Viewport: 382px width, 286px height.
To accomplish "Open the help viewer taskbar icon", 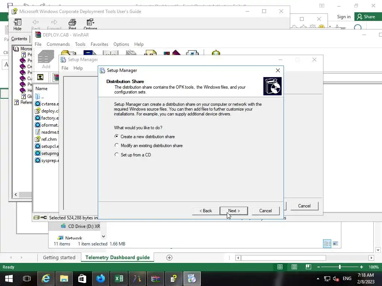I will 174,279.
